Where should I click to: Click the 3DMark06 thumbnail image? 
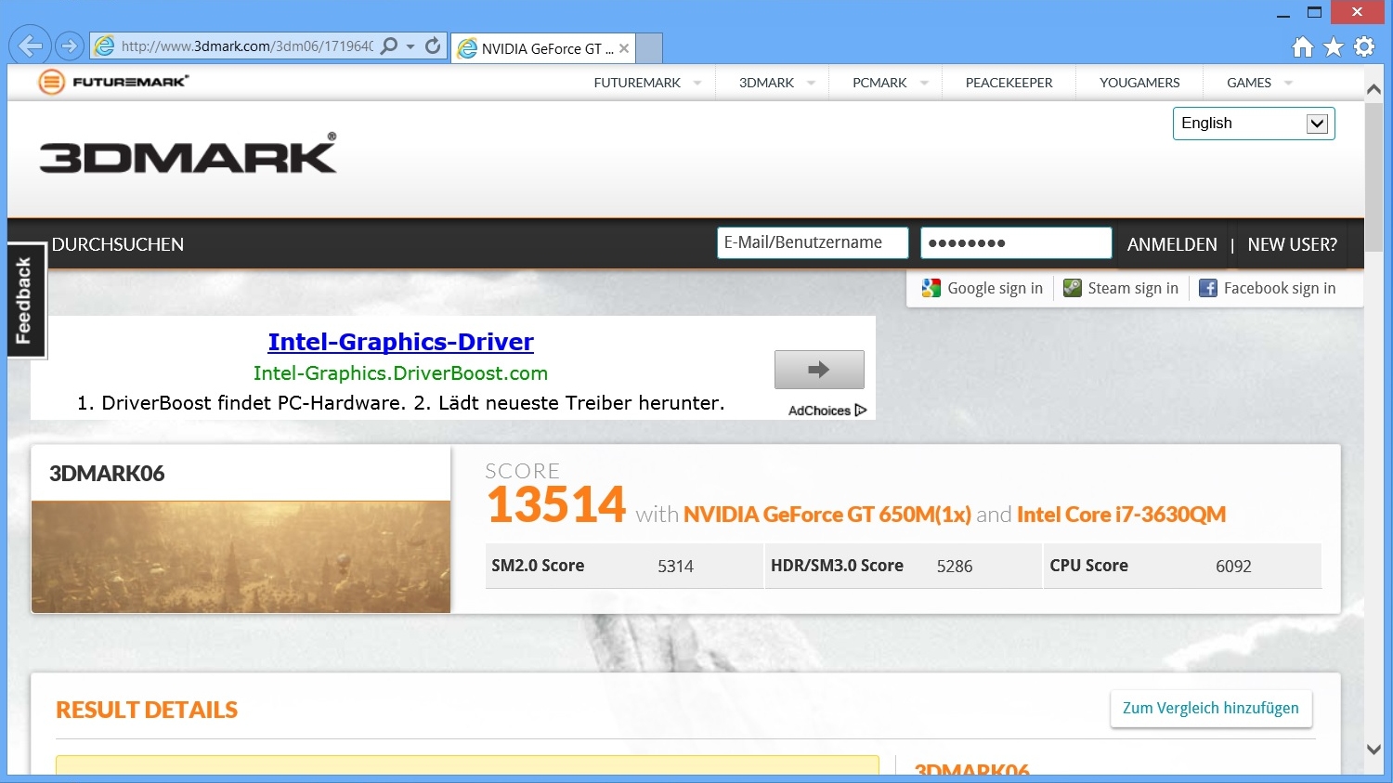tap(241, 556)
